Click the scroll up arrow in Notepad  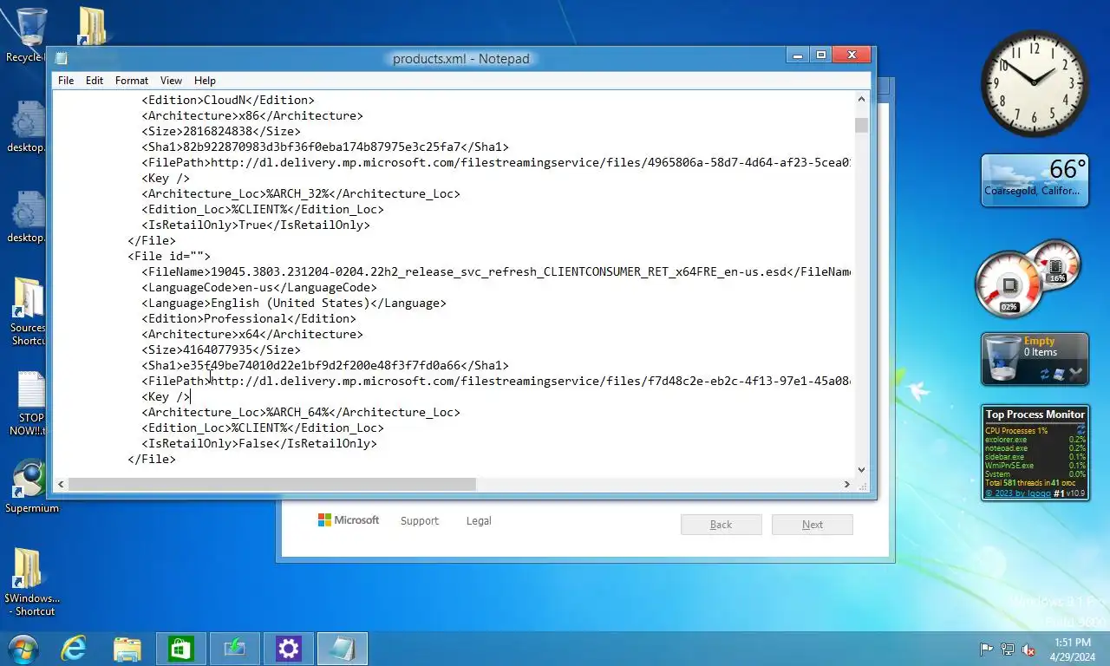click(x=861, y=99)
